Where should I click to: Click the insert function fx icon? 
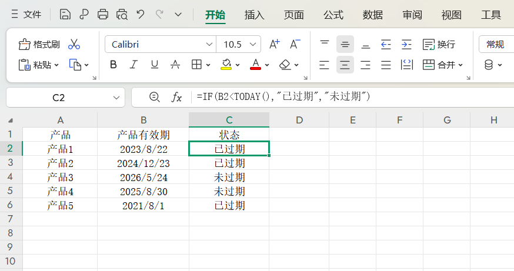tap(176, 97)
